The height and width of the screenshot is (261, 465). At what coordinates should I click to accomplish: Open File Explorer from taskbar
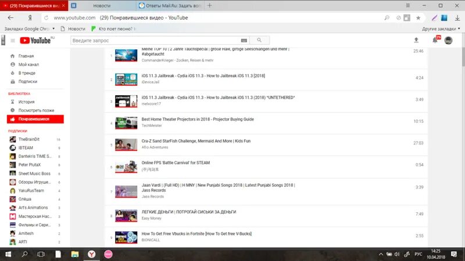(75, 254)
